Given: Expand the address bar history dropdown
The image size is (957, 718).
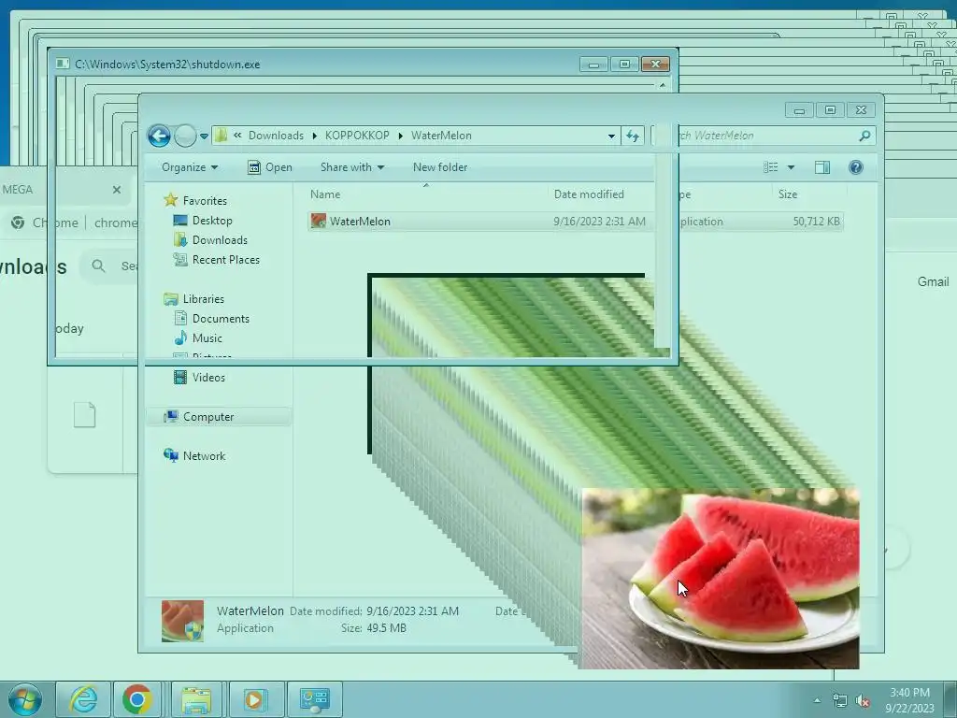Looking at the screenshot, I should coord(611,136).
